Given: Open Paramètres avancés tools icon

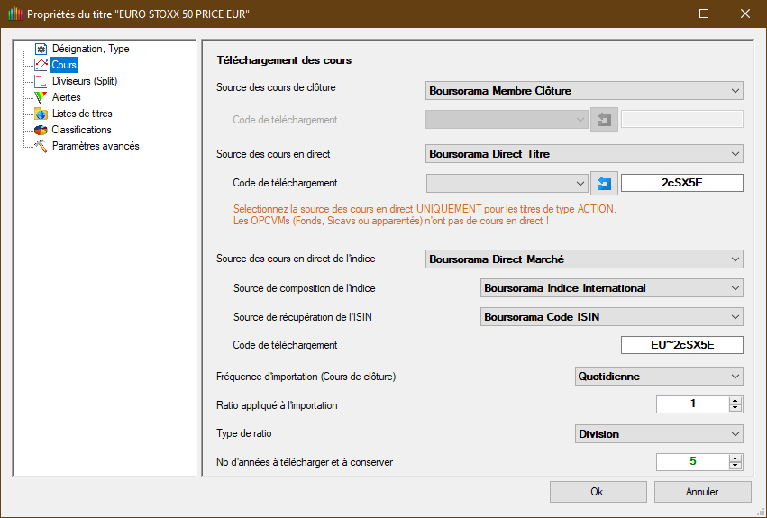Looking at the screenshot, I should pyautogui.click(x=41, y=146).
